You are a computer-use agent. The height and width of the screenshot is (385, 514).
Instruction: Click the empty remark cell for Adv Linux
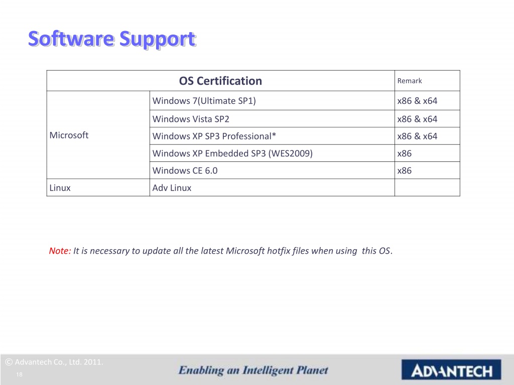click(427, 187)
